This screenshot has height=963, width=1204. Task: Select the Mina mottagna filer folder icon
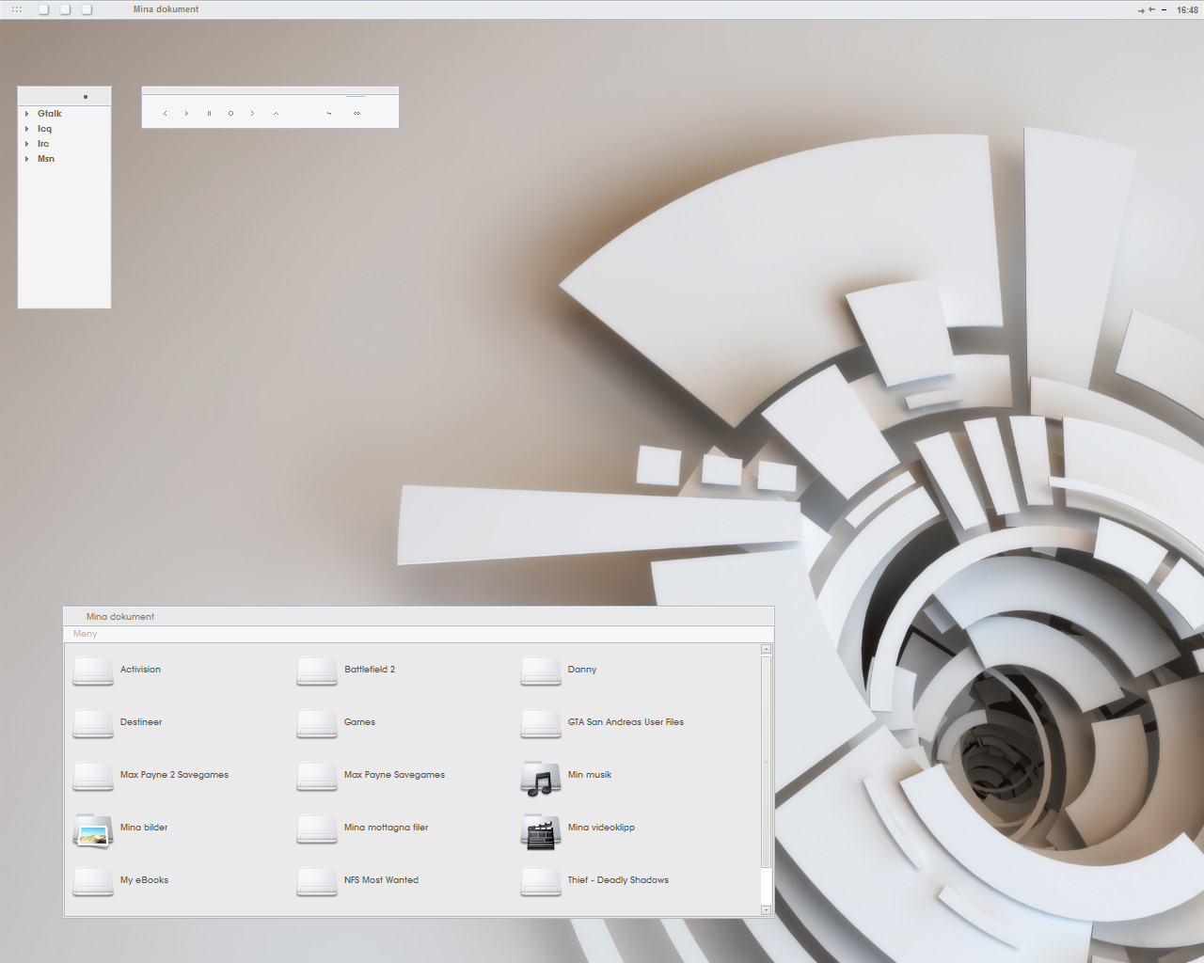coord(317,829)
